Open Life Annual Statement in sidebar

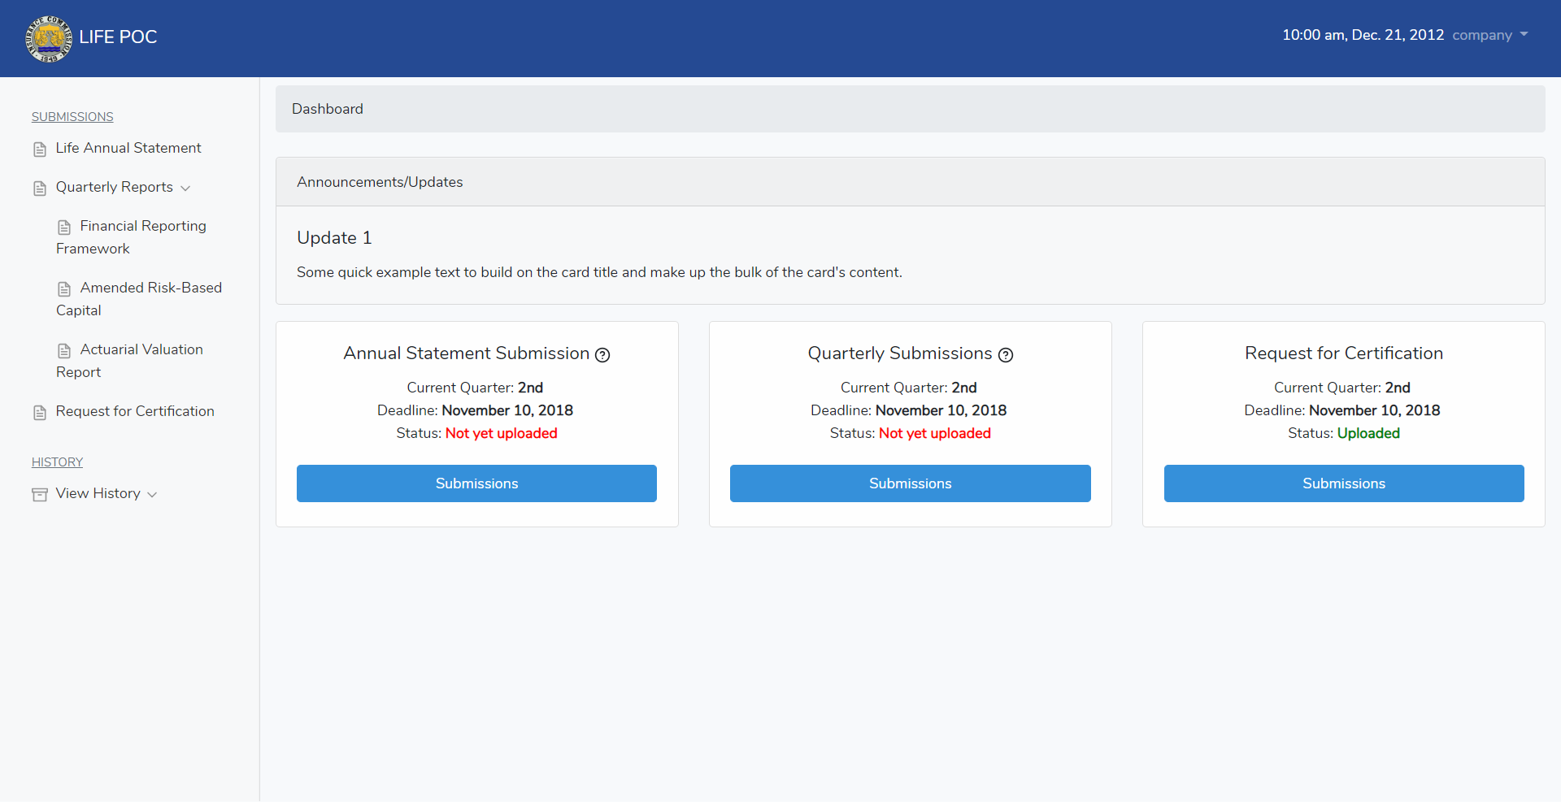(x=128, y=148)
